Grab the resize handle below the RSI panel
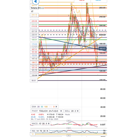This screenshot has height=137, width=137. 68,135
